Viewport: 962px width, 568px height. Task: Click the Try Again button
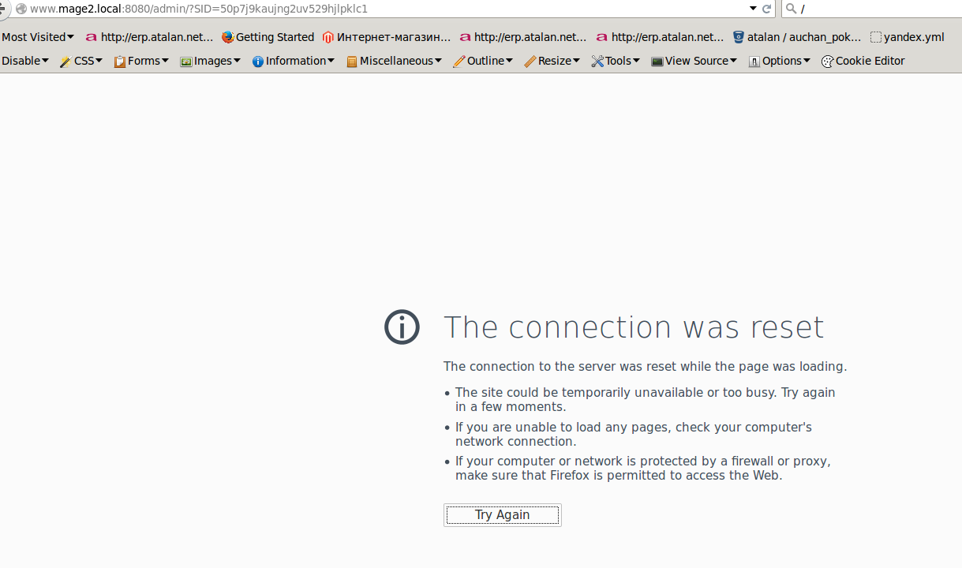(503, 515)
